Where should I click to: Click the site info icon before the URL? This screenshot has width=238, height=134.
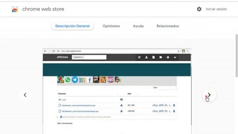(x=58, y=51)
